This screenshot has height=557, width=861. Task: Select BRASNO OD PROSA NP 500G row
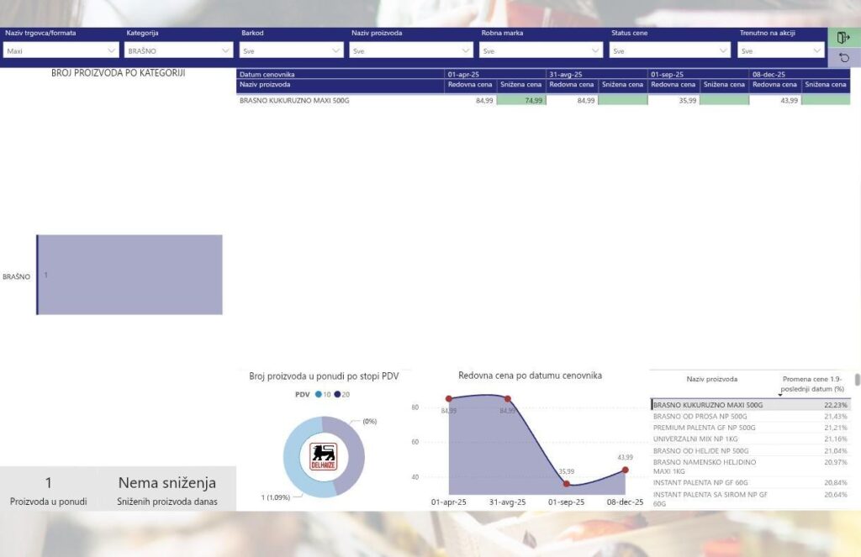pos(700,417)
